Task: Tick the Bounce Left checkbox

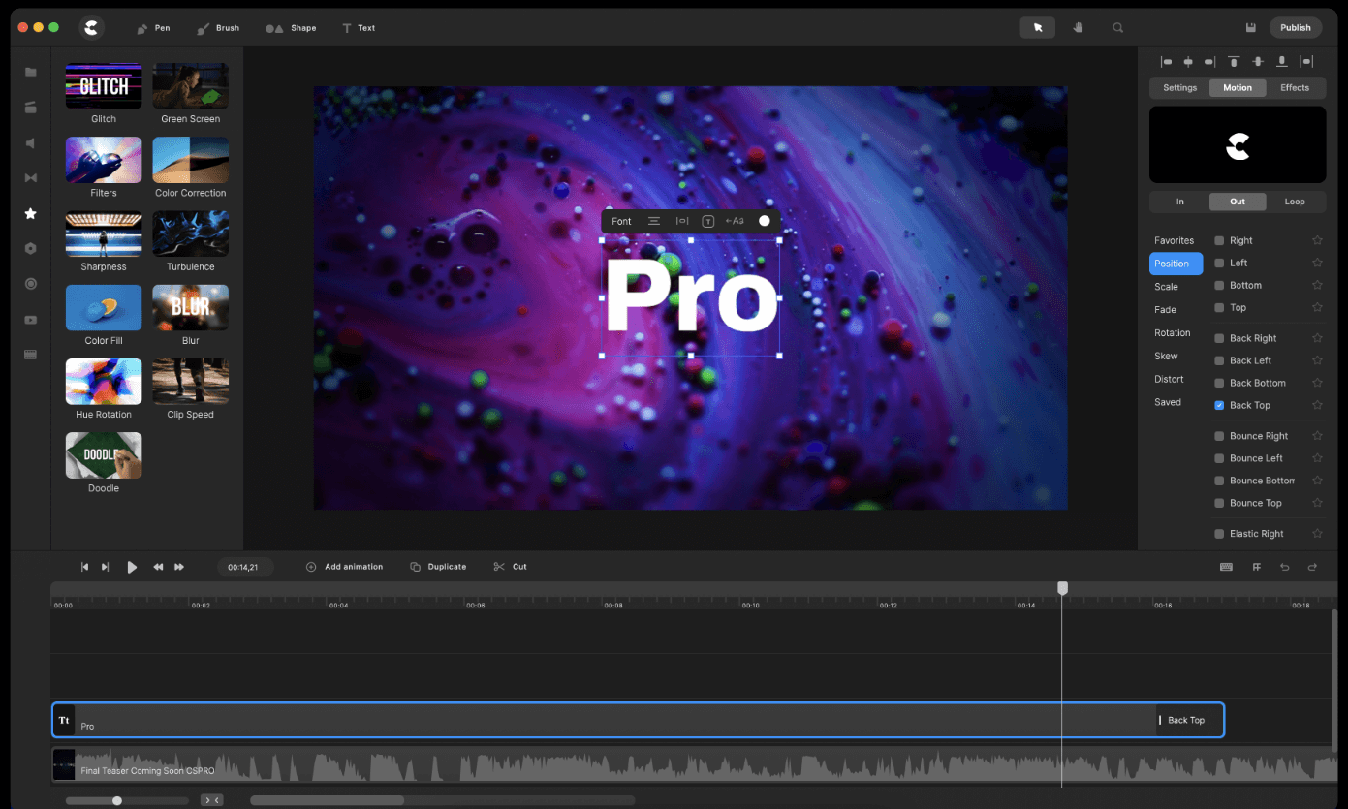Action: (1219, 458)
